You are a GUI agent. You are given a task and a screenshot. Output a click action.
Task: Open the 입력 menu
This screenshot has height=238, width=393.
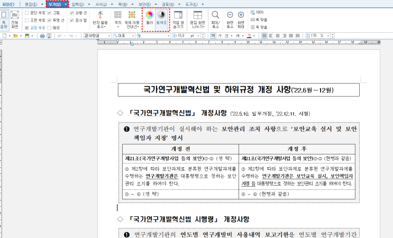[79, 4]
